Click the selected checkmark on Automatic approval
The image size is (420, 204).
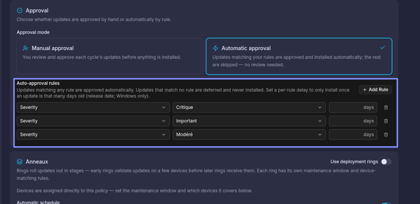(x=383, y=47)
